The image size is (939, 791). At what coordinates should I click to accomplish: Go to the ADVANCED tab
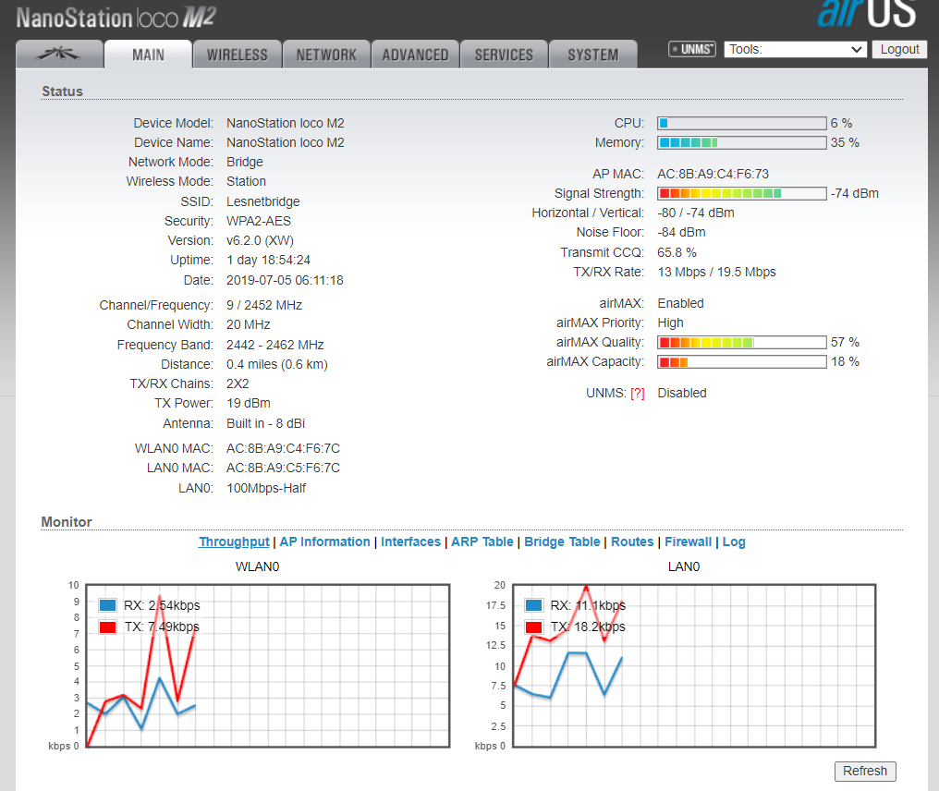tap(415, 55)
